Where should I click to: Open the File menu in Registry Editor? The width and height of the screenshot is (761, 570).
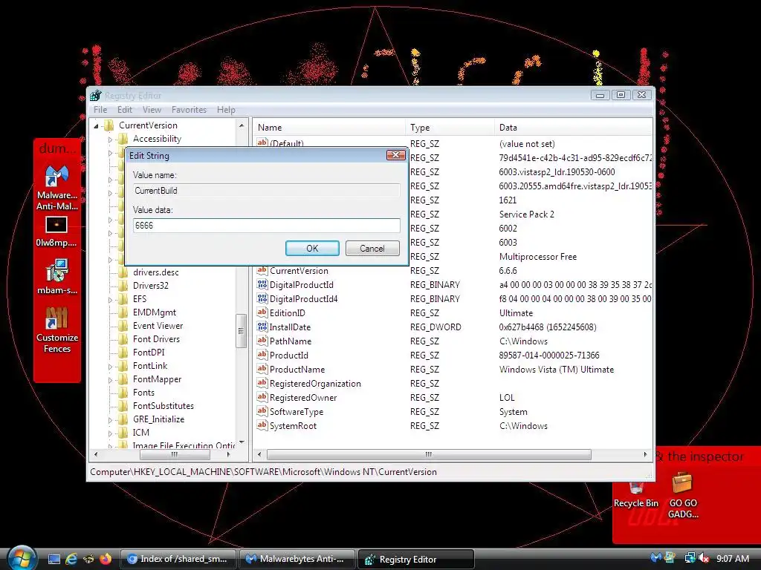[x=100, y=110]
